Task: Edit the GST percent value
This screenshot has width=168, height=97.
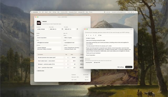Action: click(75, 80)
